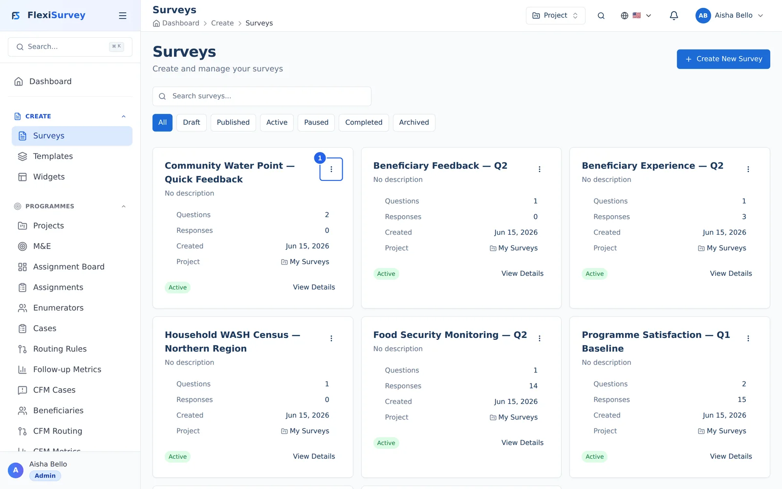This screenshot has width=782, height=489.
Task: Open options menu for Household WASH Census survey
Action: [x=331, y=338]
